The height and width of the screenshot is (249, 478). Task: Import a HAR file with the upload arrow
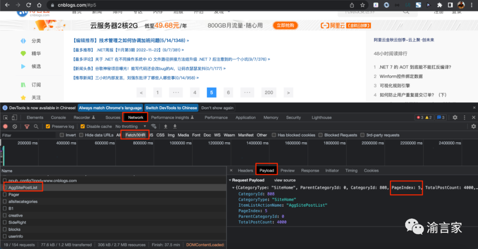(x=166, y=126)
